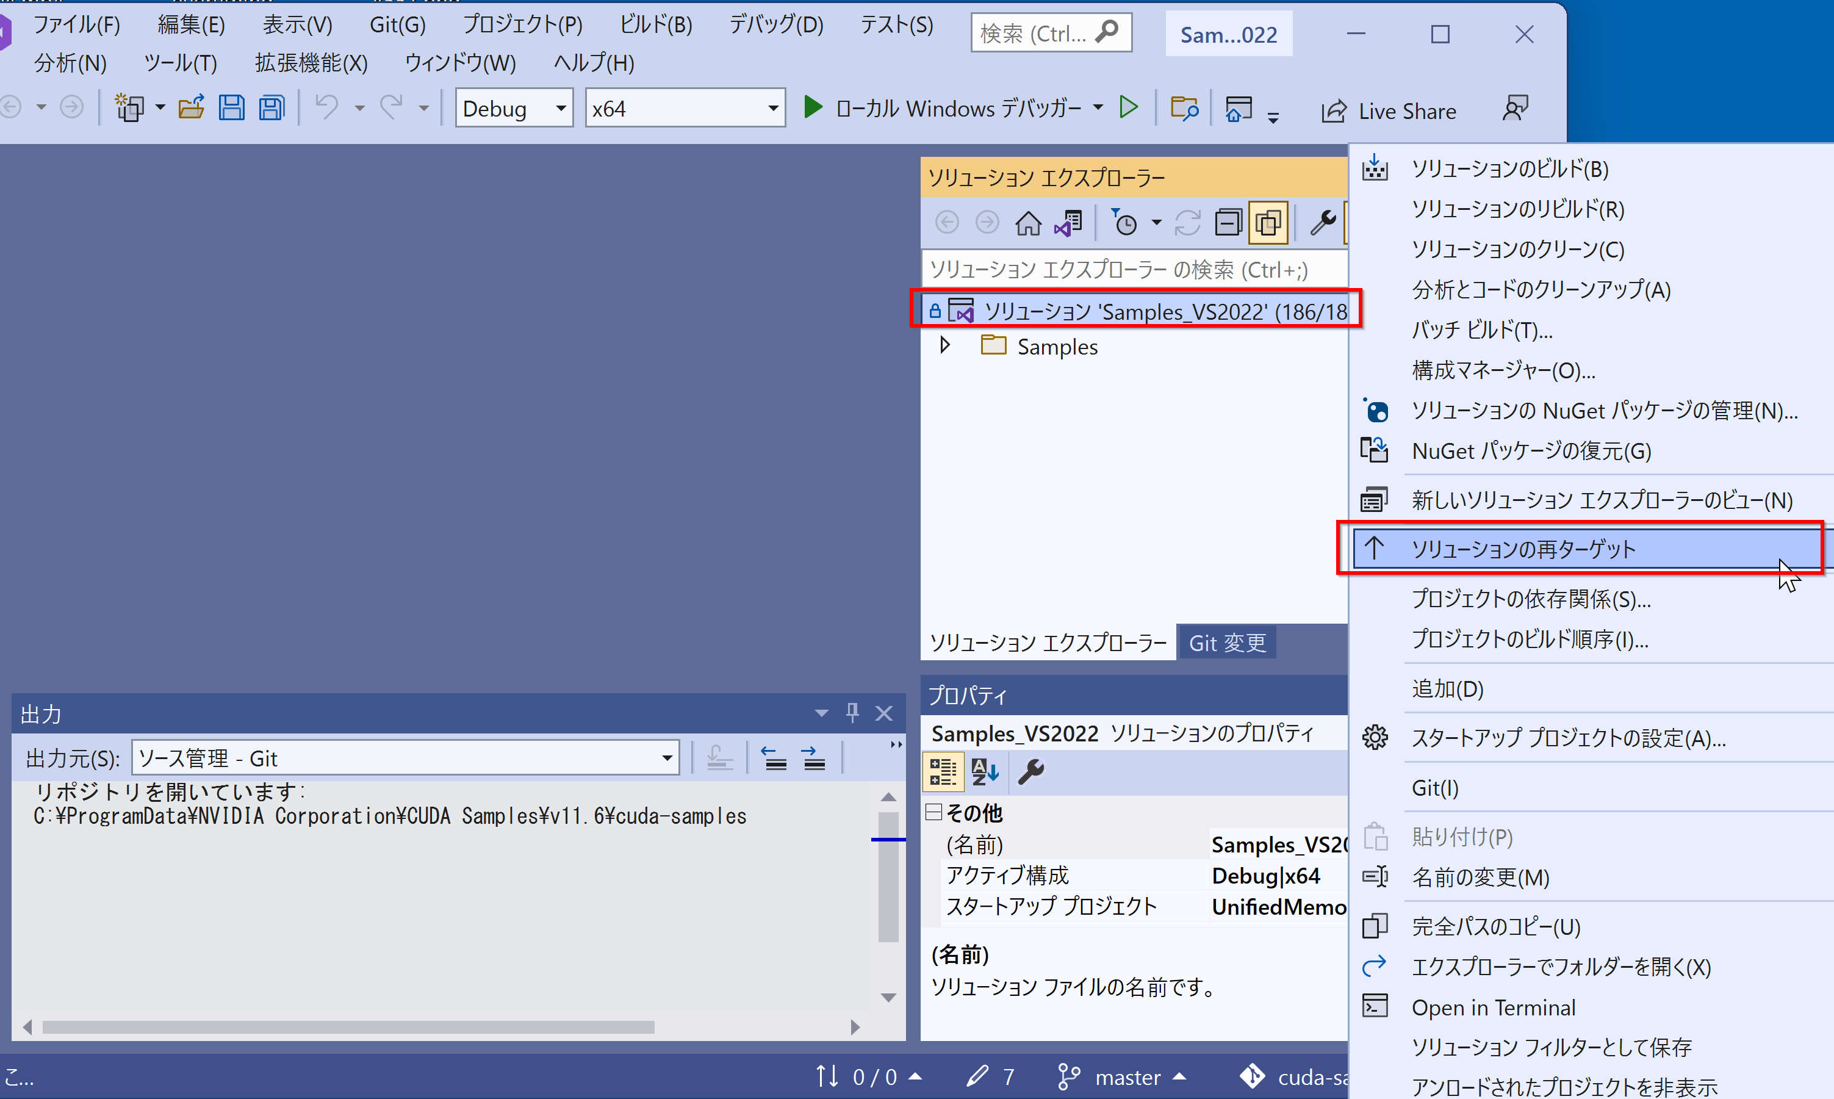Click Property Pages wrench in Properties panel
Image resolution: width=1834 pixels, height=1099 pixels.
1030,772
